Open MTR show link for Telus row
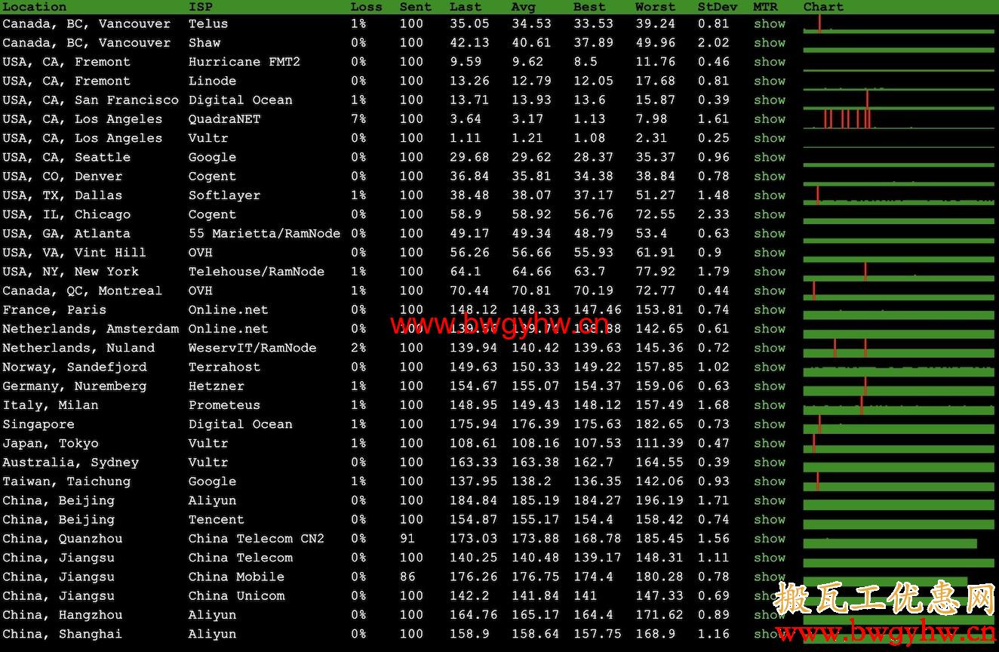Screen dimensions: 999x652 click(x=770, y=23)
